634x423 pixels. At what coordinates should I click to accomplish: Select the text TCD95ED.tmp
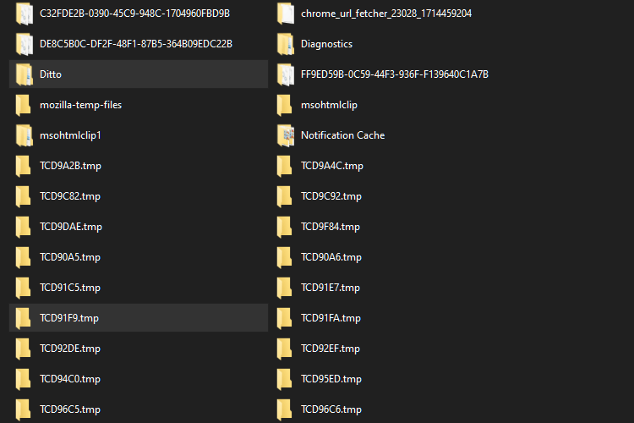tap(331, 379)
